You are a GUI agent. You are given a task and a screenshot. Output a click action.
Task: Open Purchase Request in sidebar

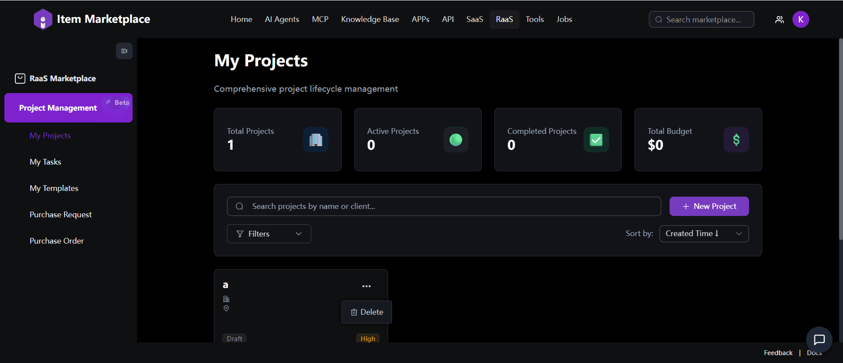click(x=61, y=215)
